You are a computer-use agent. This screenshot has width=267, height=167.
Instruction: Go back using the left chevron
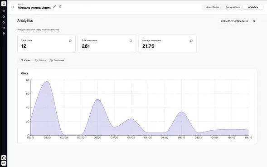point(13,7)
